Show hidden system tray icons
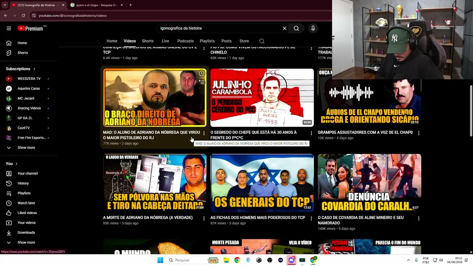The image size is (473, 266). pyautogui.click(x=408, y=260)
